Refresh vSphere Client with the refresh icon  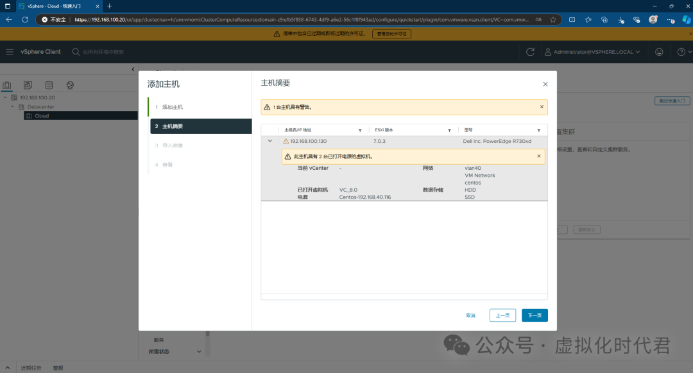point(531,52)
